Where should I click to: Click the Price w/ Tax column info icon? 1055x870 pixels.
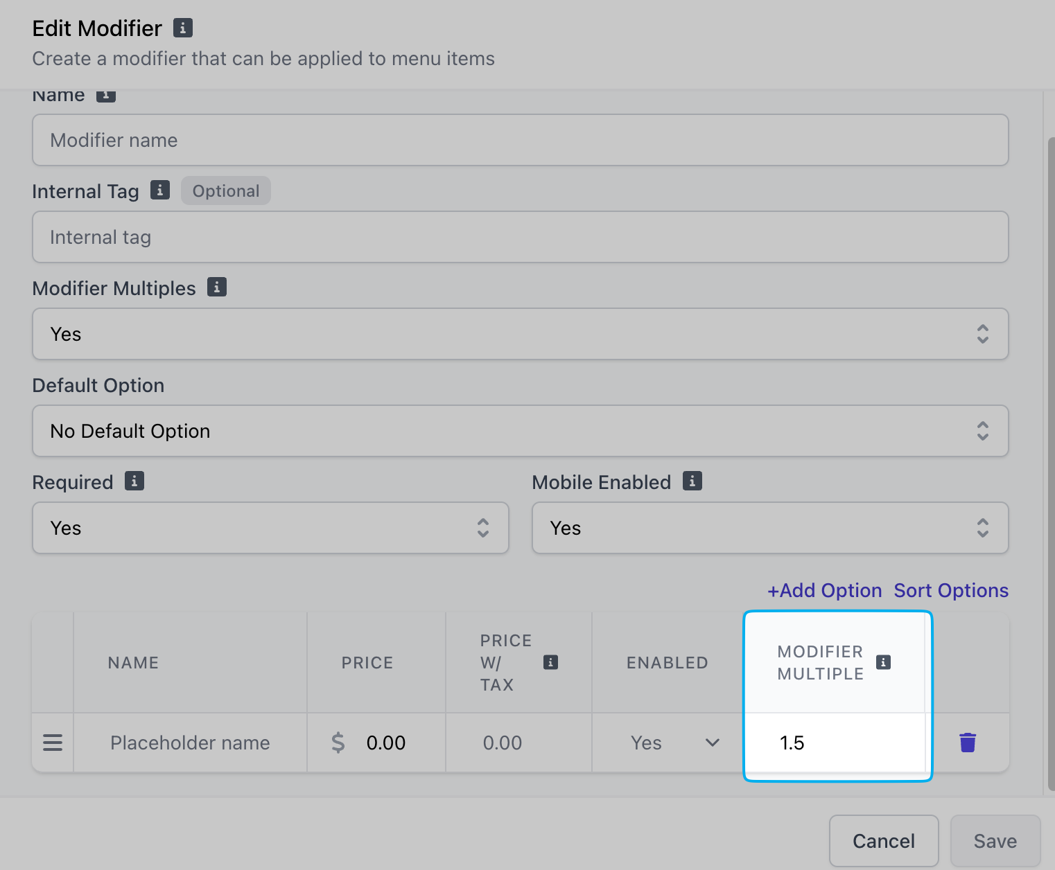[x=550, y=662]
